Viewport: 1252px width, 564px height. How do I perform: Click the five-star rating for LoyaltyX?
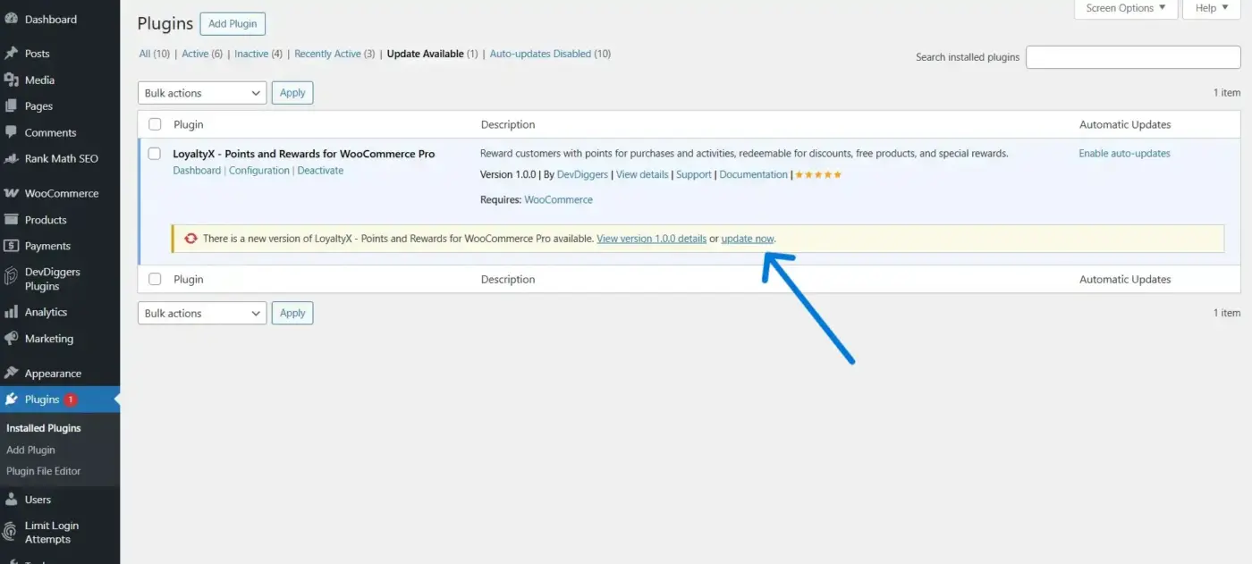click(x=818, y=174)
